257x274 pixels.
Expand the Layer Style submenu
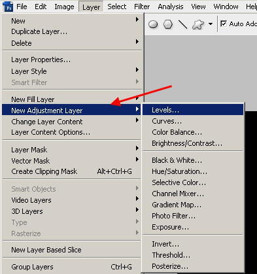point(72,71)
